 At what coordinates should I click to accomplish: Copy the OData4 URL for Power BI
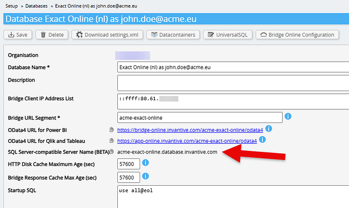pos(112,130)
